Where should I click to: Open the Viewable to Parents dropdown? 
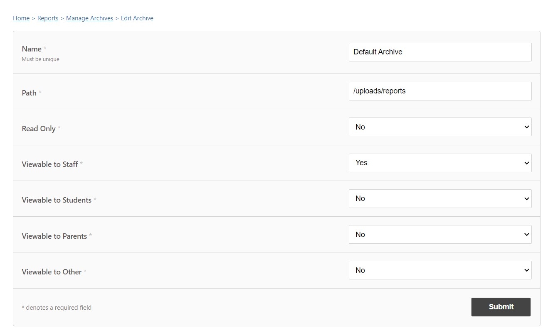pyautogui.click(x=440, y=235)
